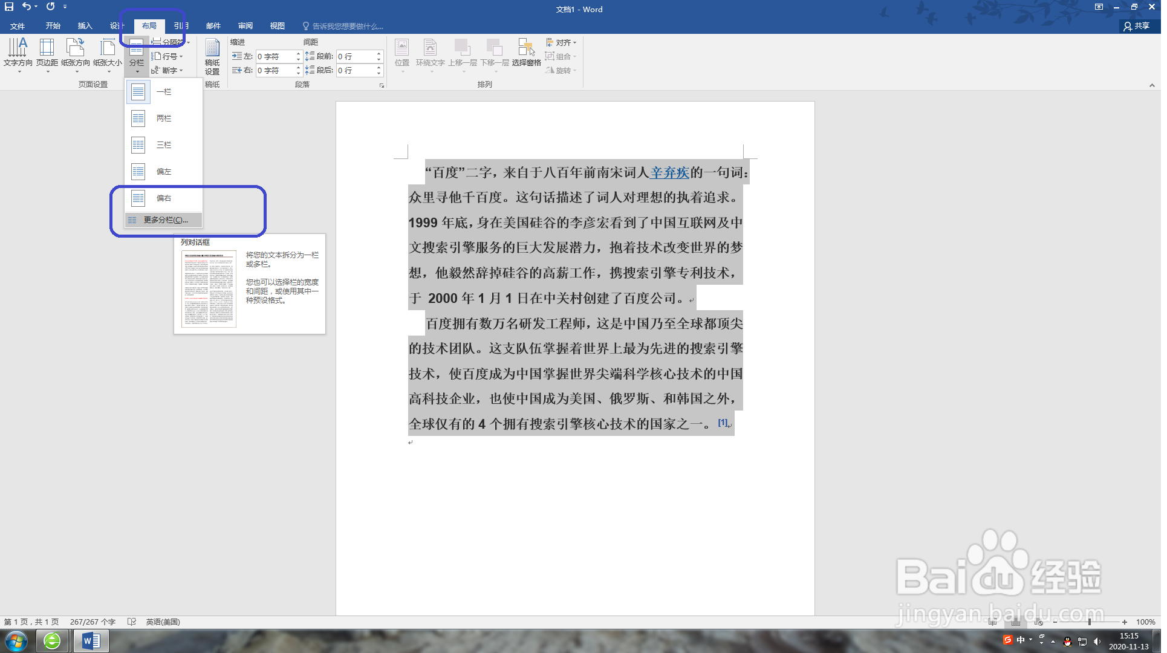
Task: Open the 文件 file tab
Action: (18, 26)
